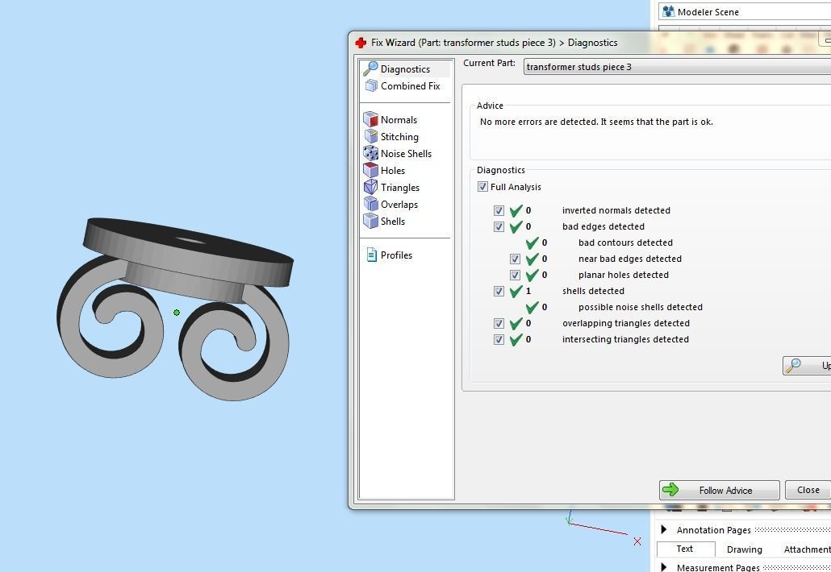Screen dimensions: 831x572
Task: Click the Update button with magnifier
Action: point(807,366)
